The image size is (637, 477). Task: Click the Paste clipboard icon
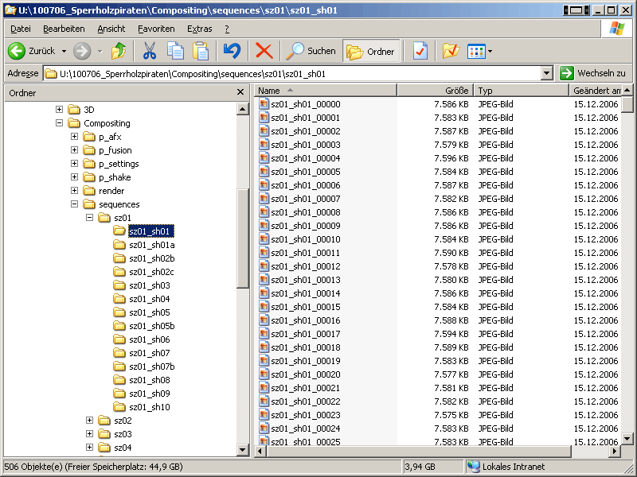point(201,51)
